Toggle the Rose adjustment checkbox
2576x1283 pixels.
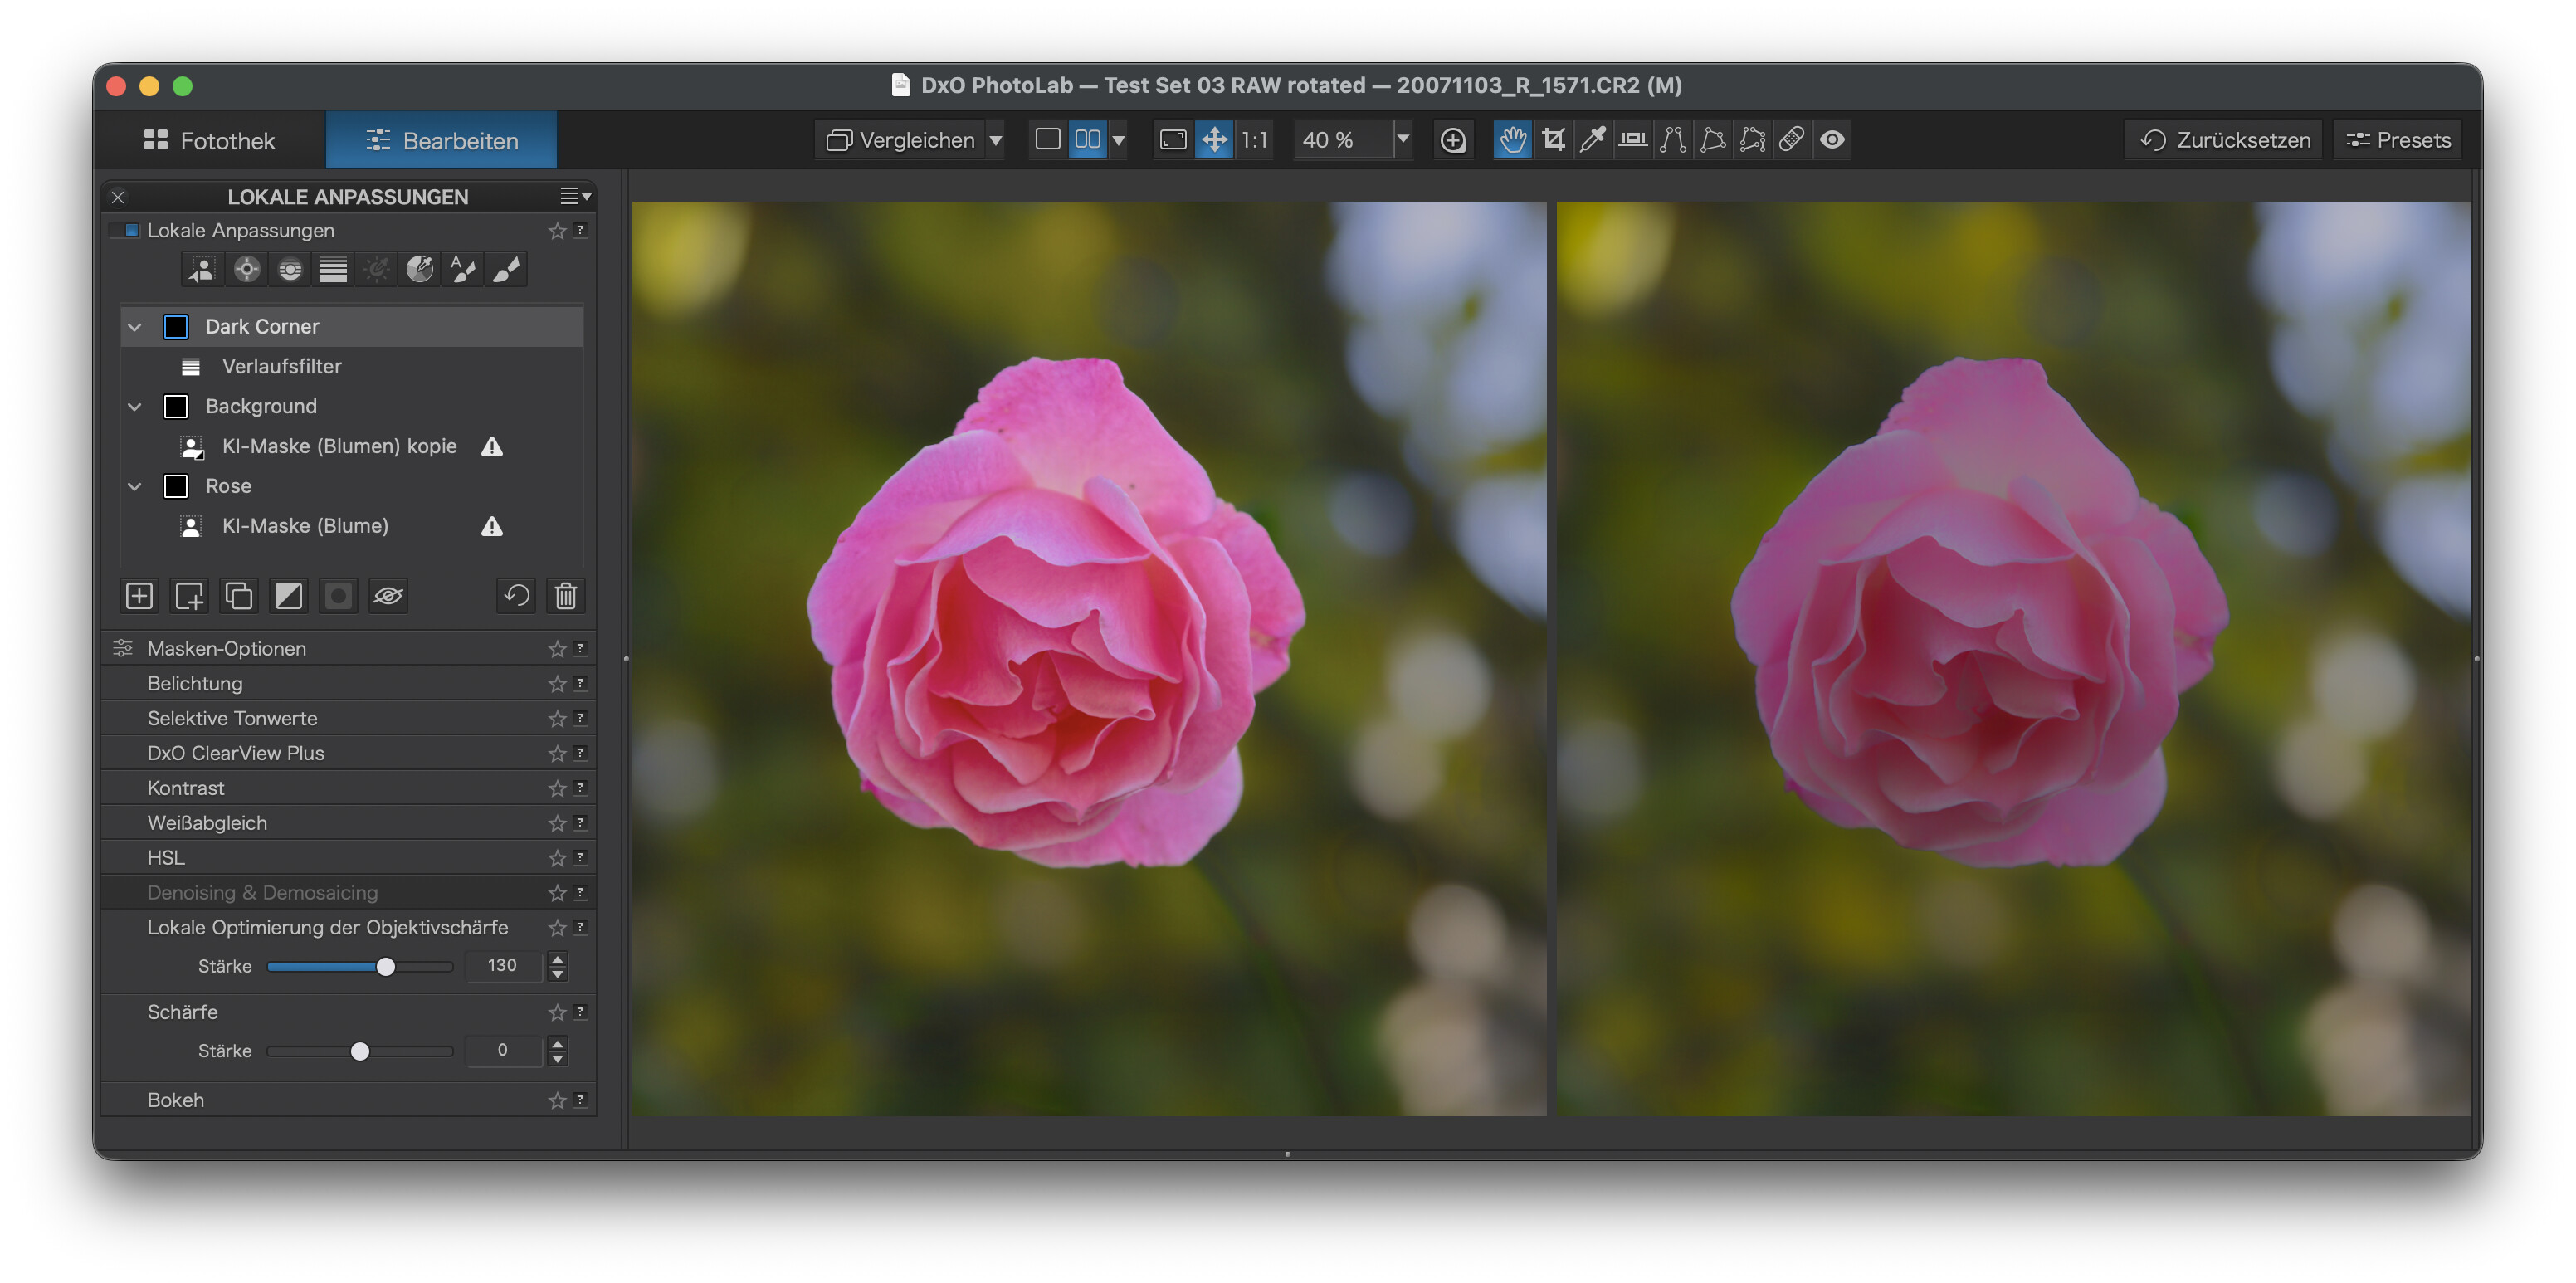tap(175, 486)
